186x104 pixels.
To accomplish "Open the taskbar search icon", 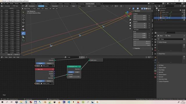I will 7,102.
